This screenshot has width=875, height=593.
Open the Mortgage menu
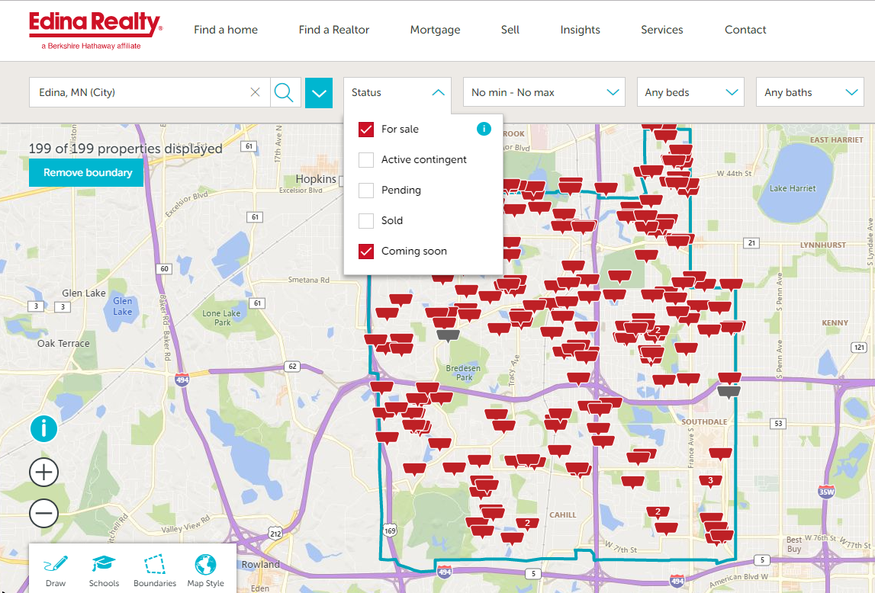(x=435, y=30)
